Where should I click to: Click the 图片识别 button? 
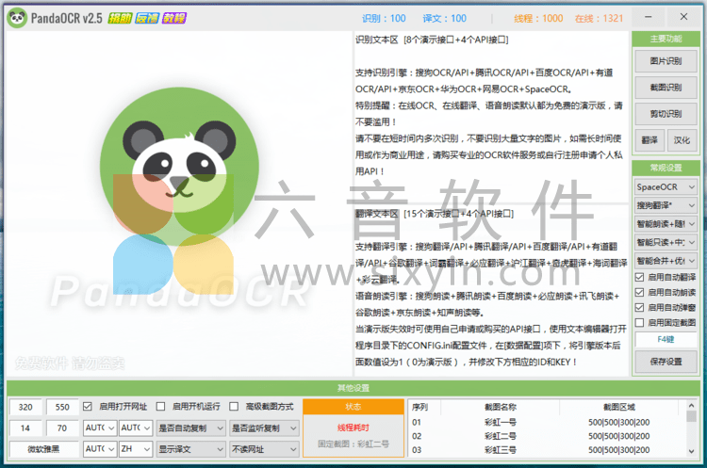(666, 61)
